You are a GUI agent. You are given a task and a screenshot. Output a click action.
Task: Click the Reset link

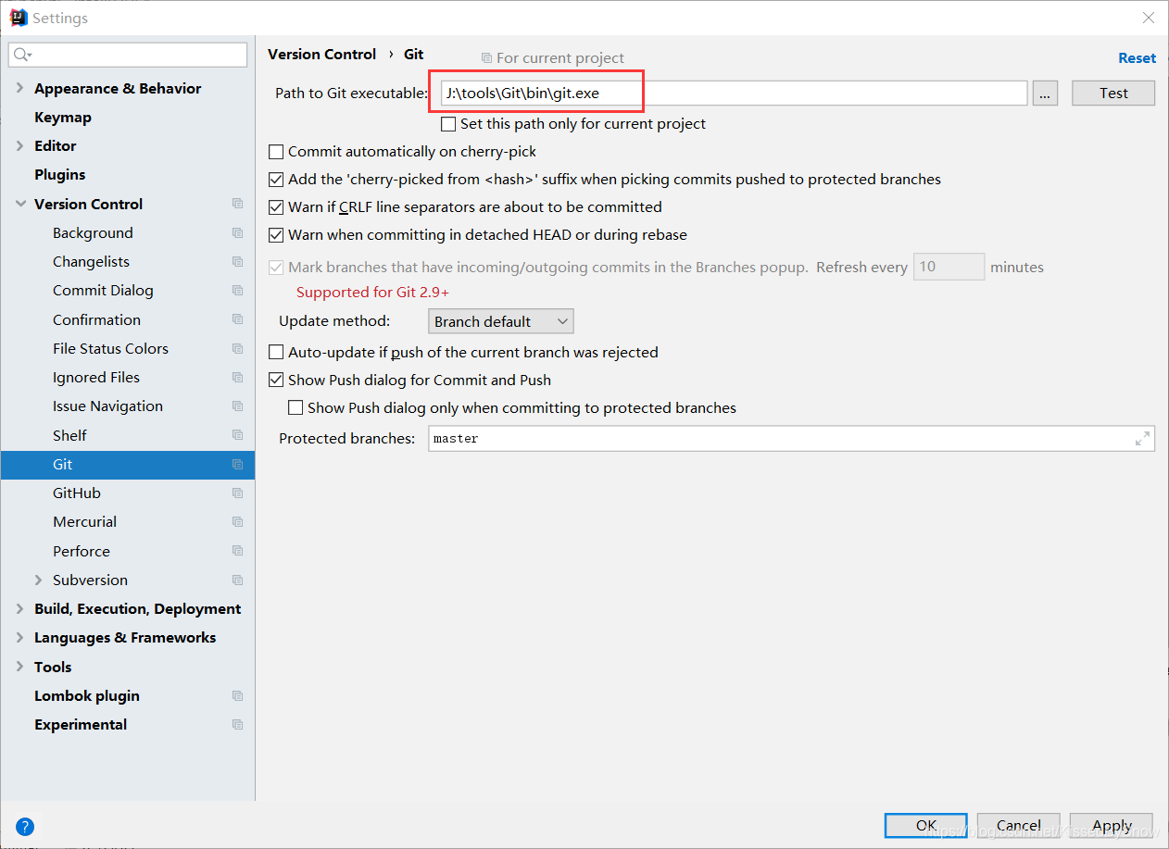tap(1137, 57)
